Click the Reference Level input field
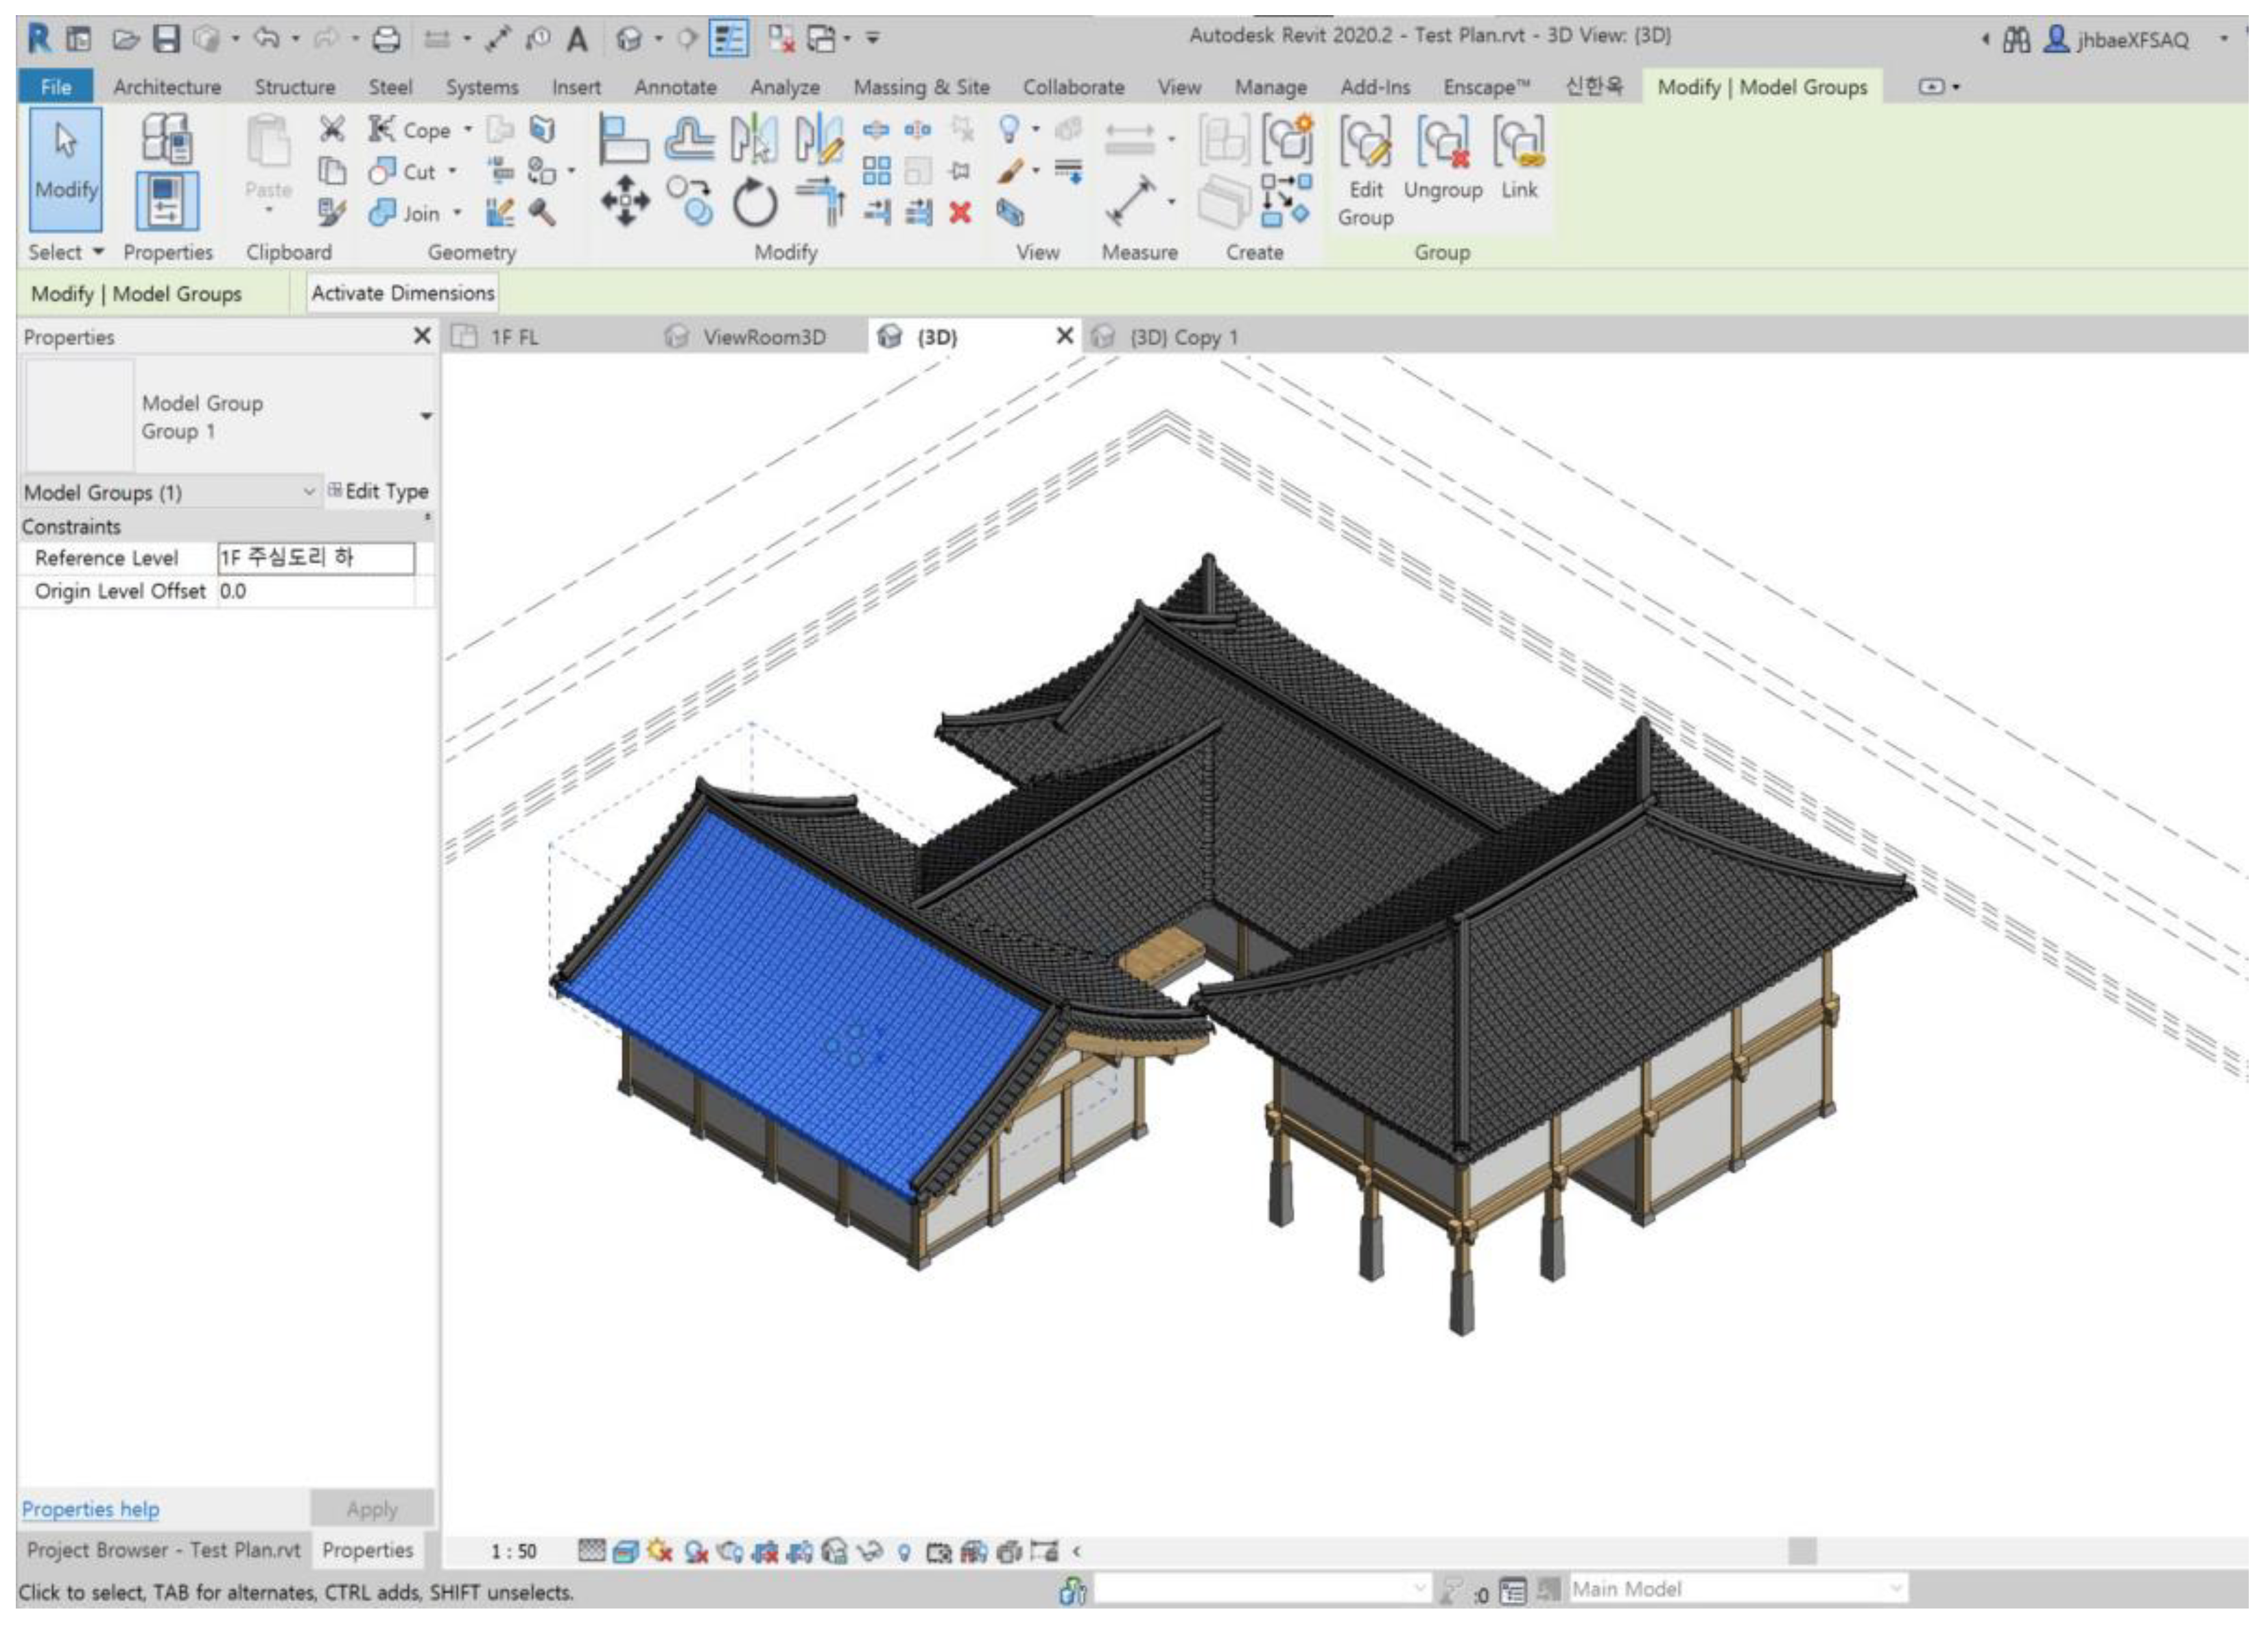This screenshot has width=2268, height=1625. click(x=315, y=557)
